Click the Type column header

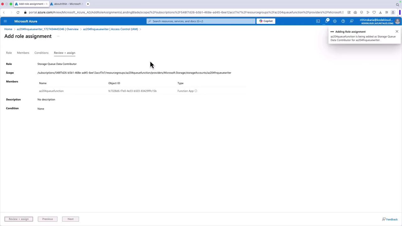[x=180, y=83]
